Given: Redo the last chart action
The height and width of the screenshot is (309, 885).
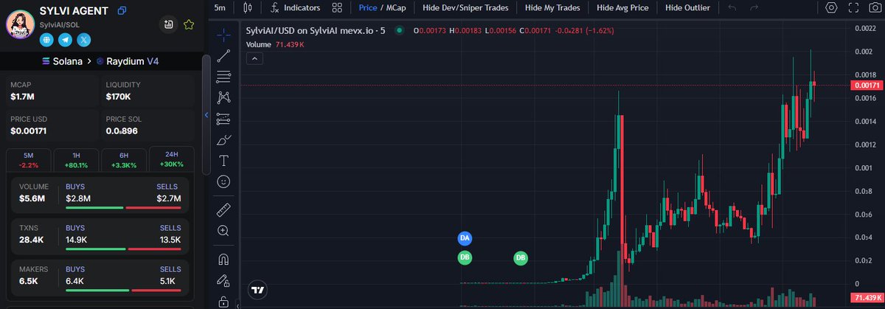Looking at the screenshot, I should coord(754,7).
